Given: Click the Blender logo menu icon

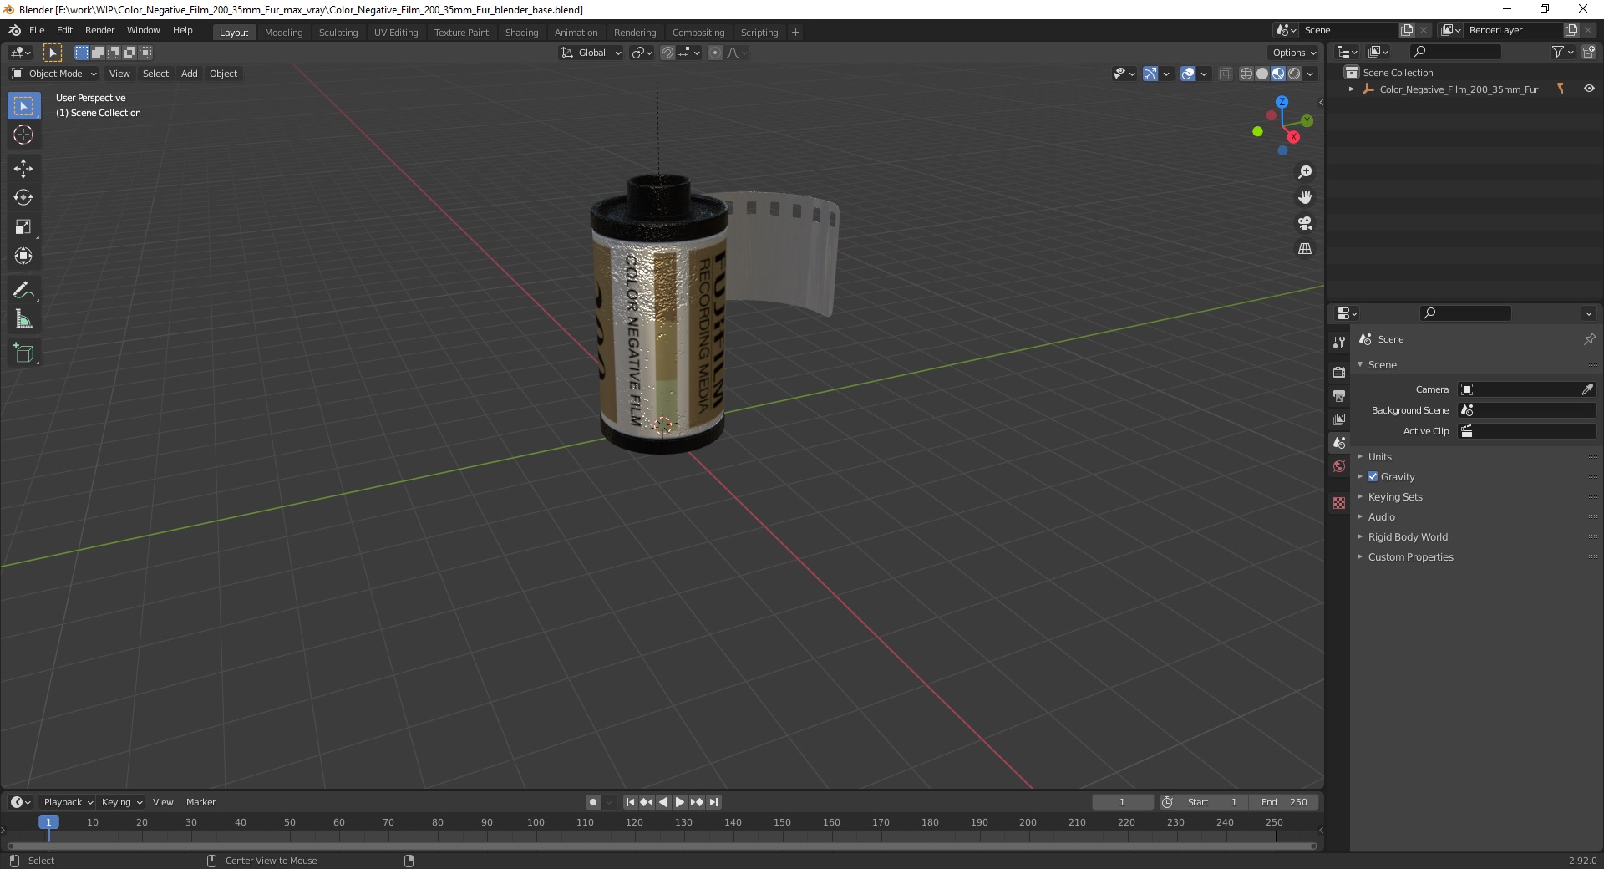Looking at the screenshot, I should (14, 30).
